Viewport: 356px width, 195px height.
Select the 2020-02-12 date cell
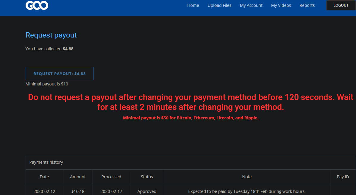(x=44, y=191)
